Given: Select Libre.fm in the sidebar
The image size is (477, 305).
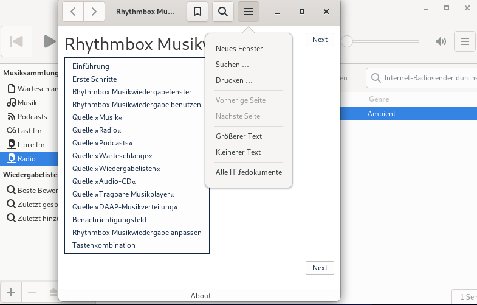Looking at the screenshot, I should 29,145.
